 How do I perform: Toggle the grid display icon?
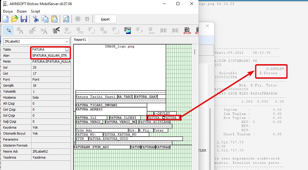(78, 19)
